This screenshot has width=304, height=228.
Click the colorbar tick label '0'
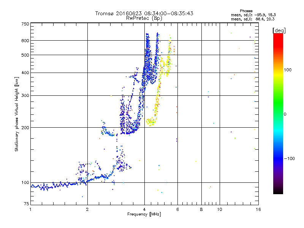(x=285, y=114)
